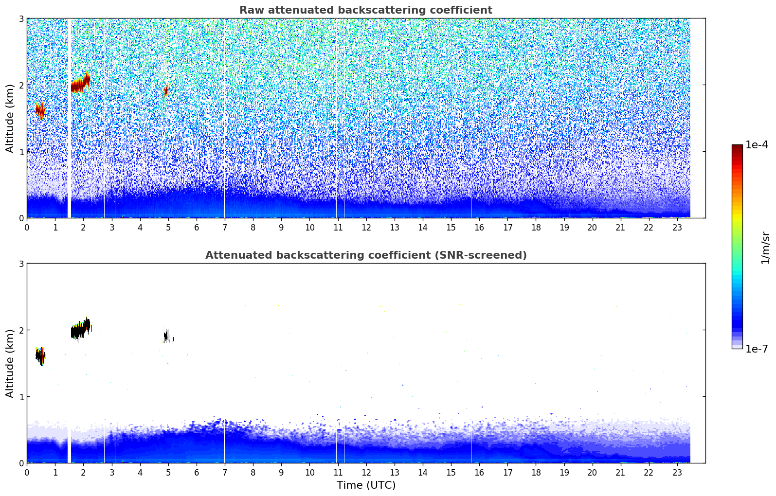Viewport: 776px width, 496px height.
Task: Click the bottom plot's 'Altitude (km)' label
Action: (x=10, y=363)
